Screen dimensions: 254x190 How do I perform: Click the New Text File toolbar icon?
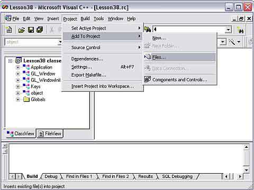pos(9,30)
